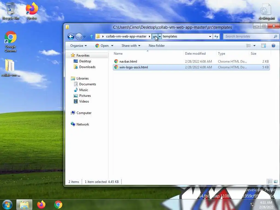Screen dimensions: 280x210
Task: Launch Firefox from taskbar
Action: tap(41, 205)
